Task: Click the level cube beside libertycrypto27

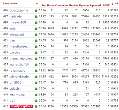Action: 36,106
